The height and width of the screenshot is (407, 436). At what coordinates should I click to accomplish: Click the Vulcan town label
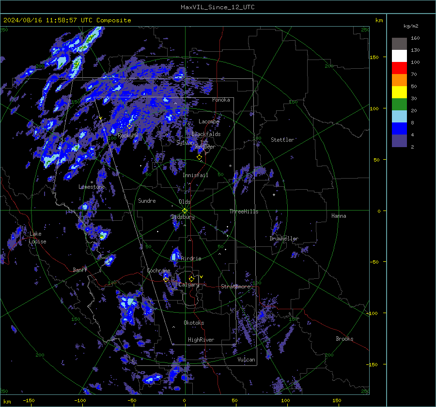246,360
